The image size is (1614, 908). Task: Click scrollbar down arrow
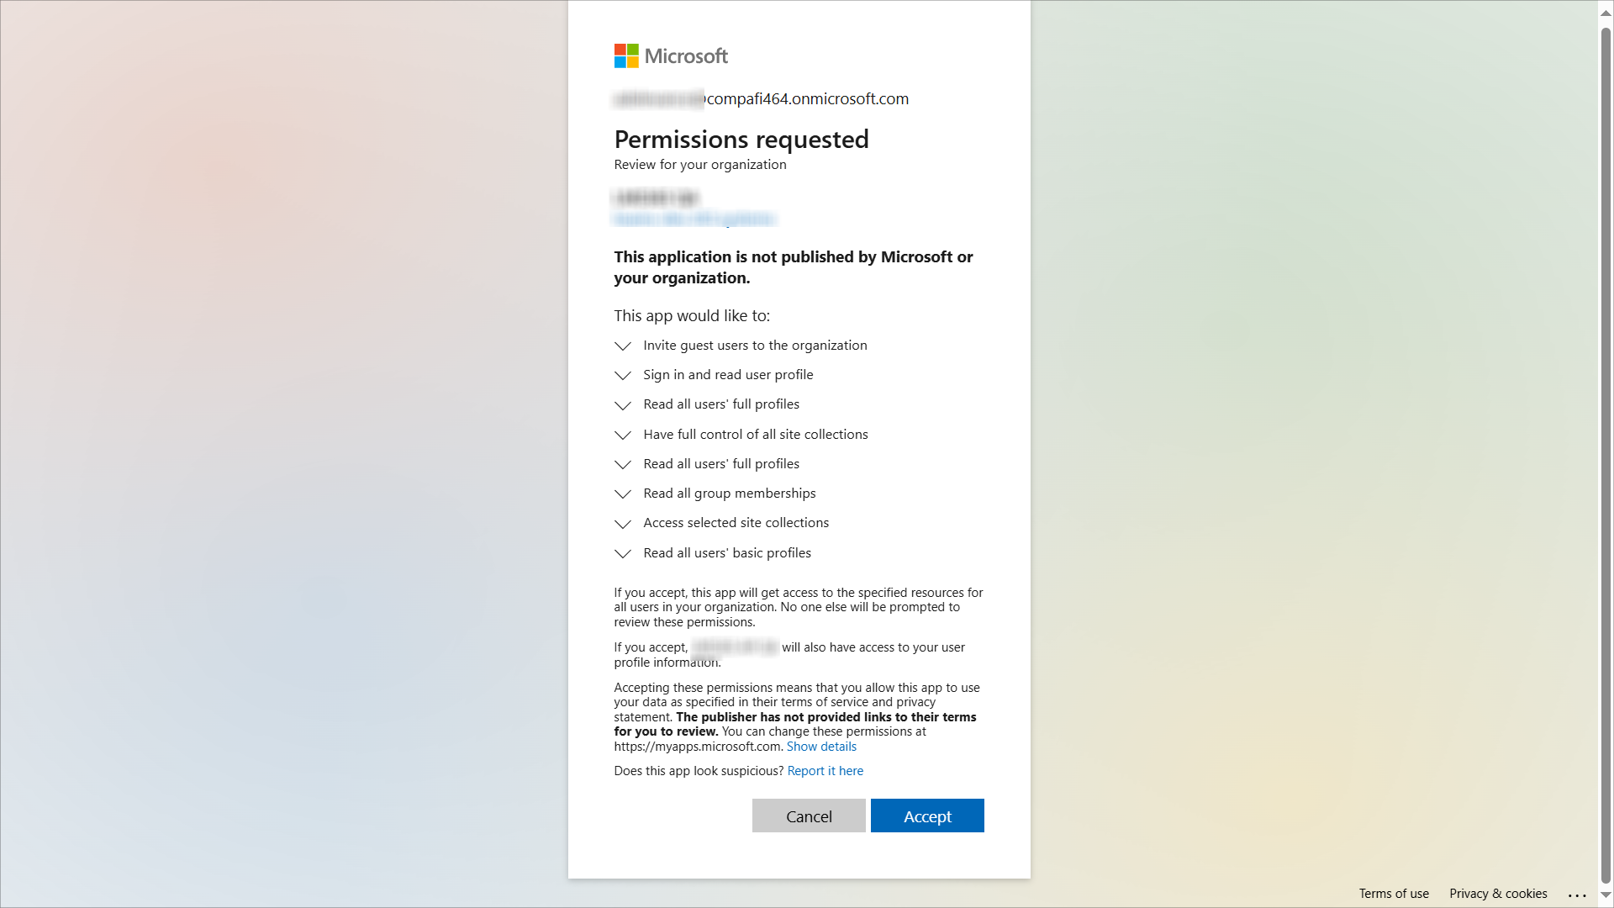(1606, 895)
